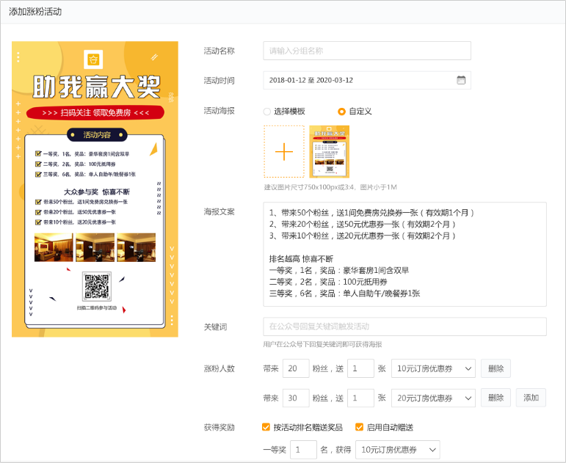
Task: Click 删除 button on the 30 fans row
Action: [x=496, y=398]
